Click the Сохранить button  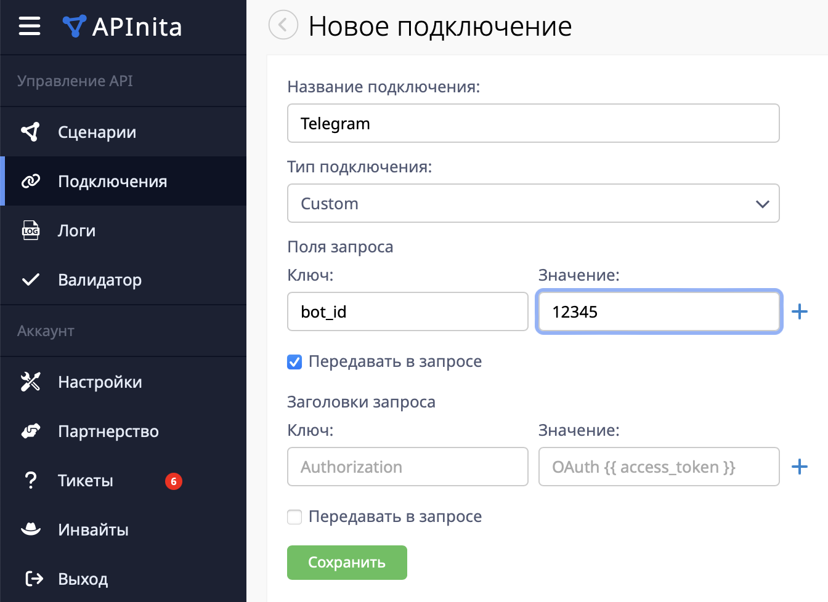(347, 562)
